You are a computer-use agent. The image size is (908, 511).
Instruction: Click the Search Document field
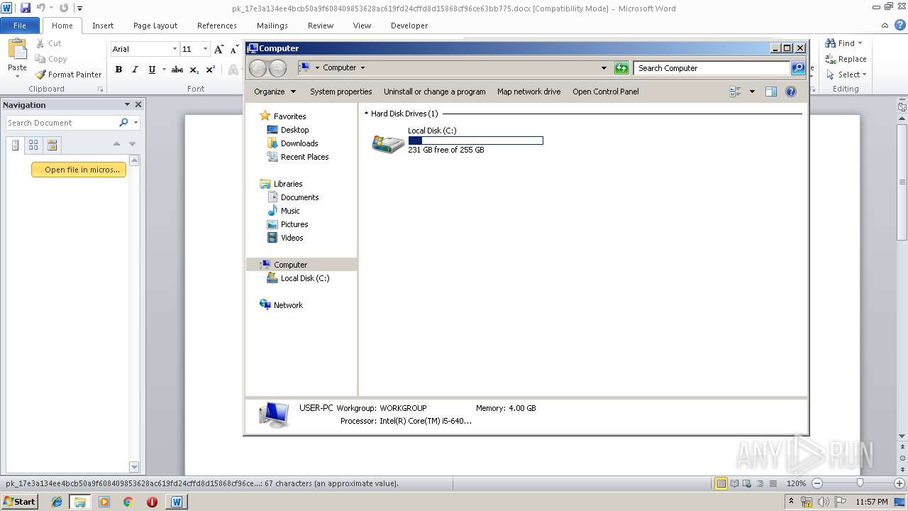(x=62, y=123)
